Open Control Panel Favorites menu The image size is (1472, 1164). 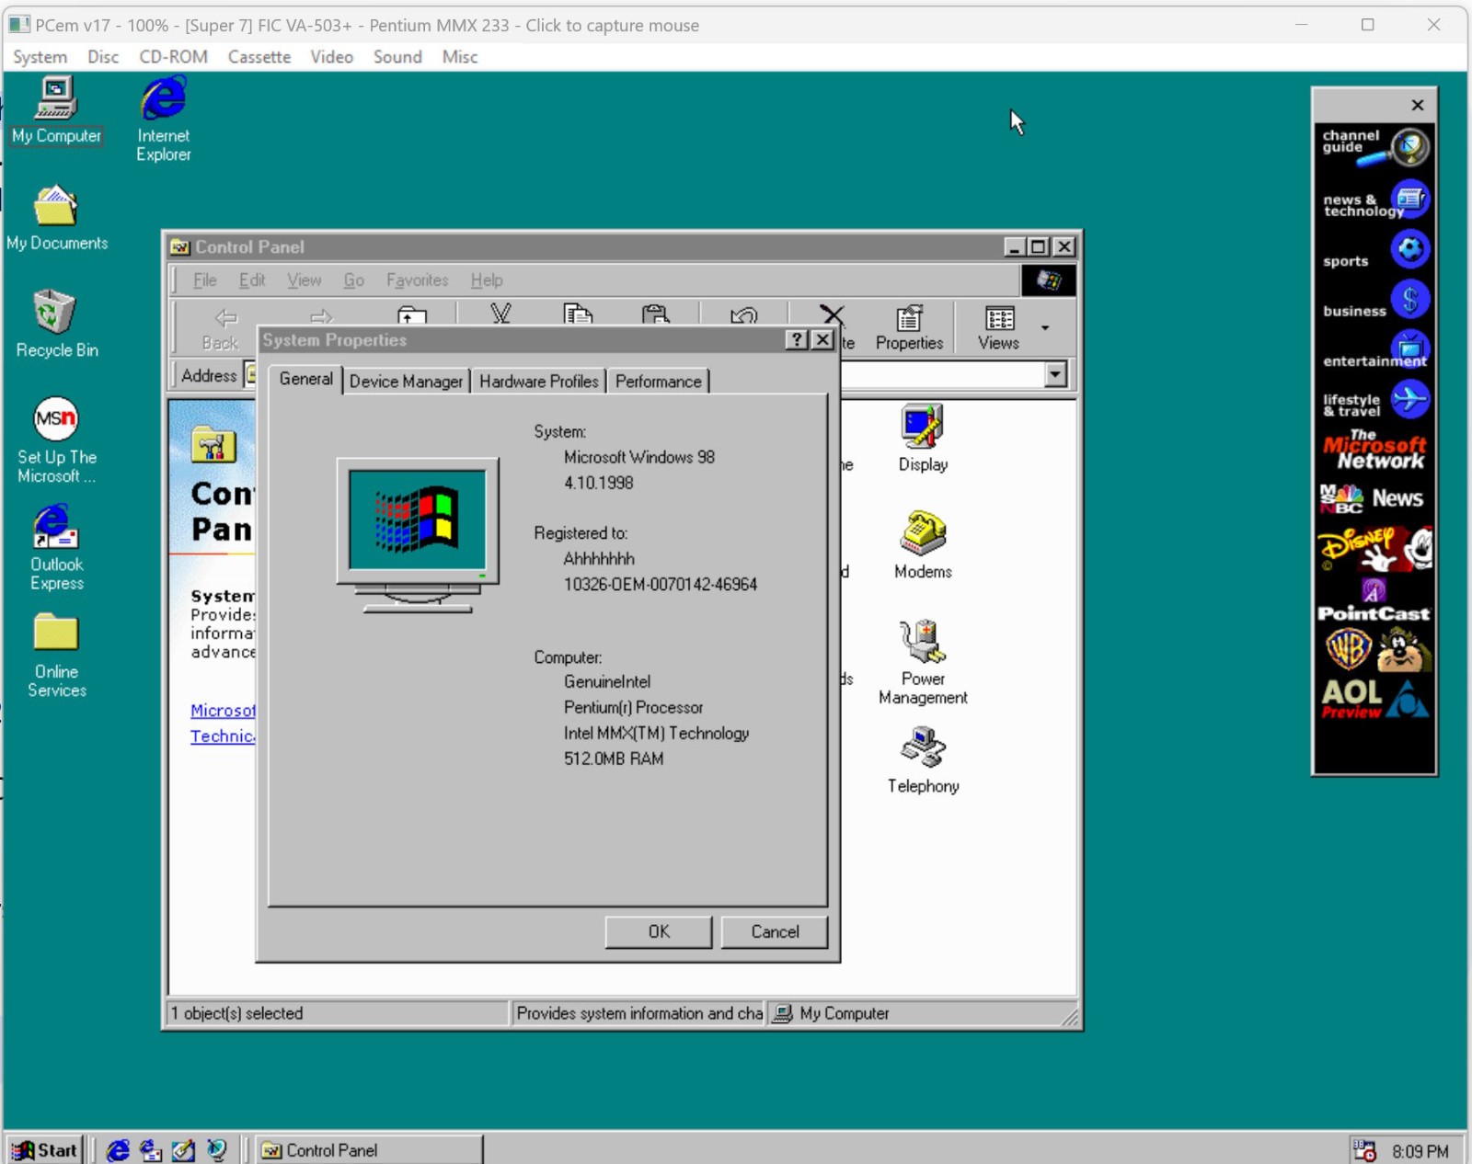click(x=417, y=280)
